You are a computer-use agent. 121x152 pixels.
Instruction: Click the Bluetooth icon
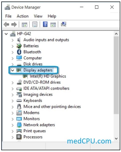[19, 52]
